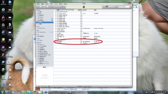Sort by the Album column header

(99, 10)
